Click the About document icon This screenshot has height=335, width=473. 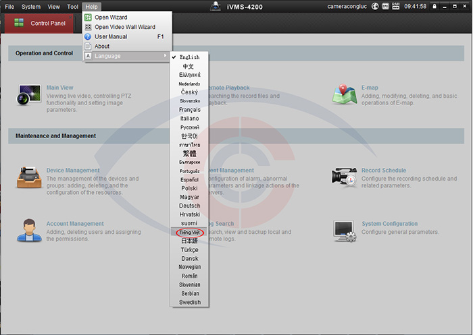click(88, 47)
